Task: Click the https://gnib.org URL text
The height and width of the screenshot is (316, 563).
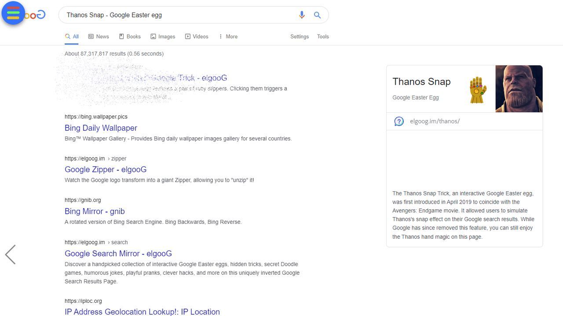Action: 83,200
